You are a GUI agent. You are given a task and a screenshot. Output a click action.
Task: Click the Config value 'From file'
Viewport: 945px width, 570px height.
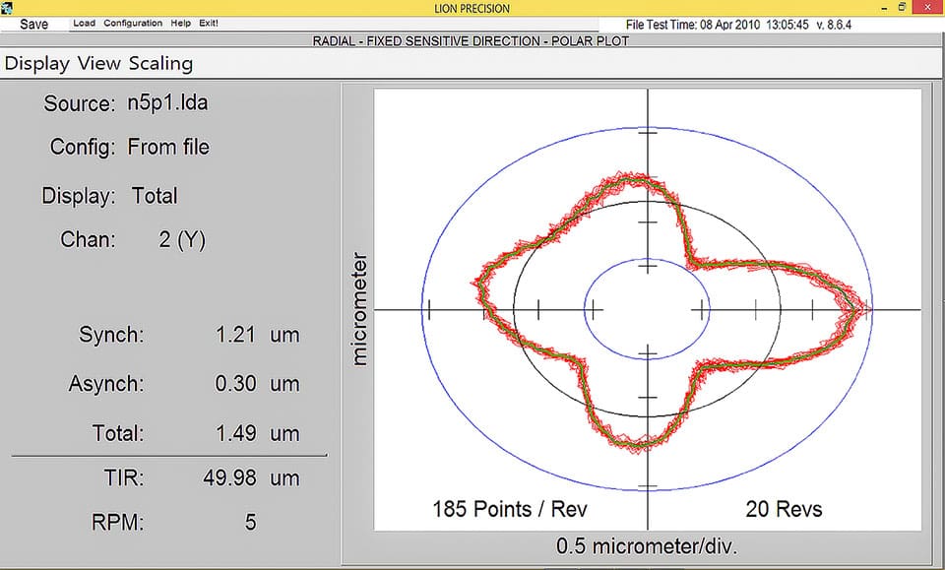pyautogui.click(x=168, y=147)
